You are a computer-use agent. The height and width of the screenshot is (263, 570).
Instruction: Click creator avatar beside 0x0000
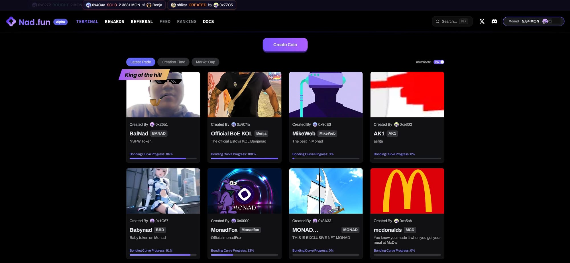click(233, 221)
